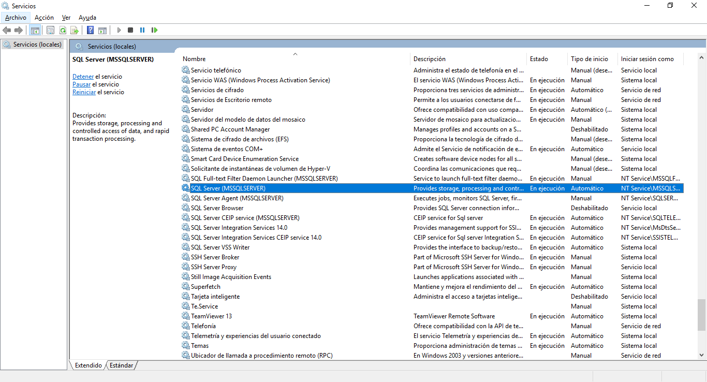
Task: Click gear icon of SQL Server VSS Writer
Action: (x=186, y=247)
